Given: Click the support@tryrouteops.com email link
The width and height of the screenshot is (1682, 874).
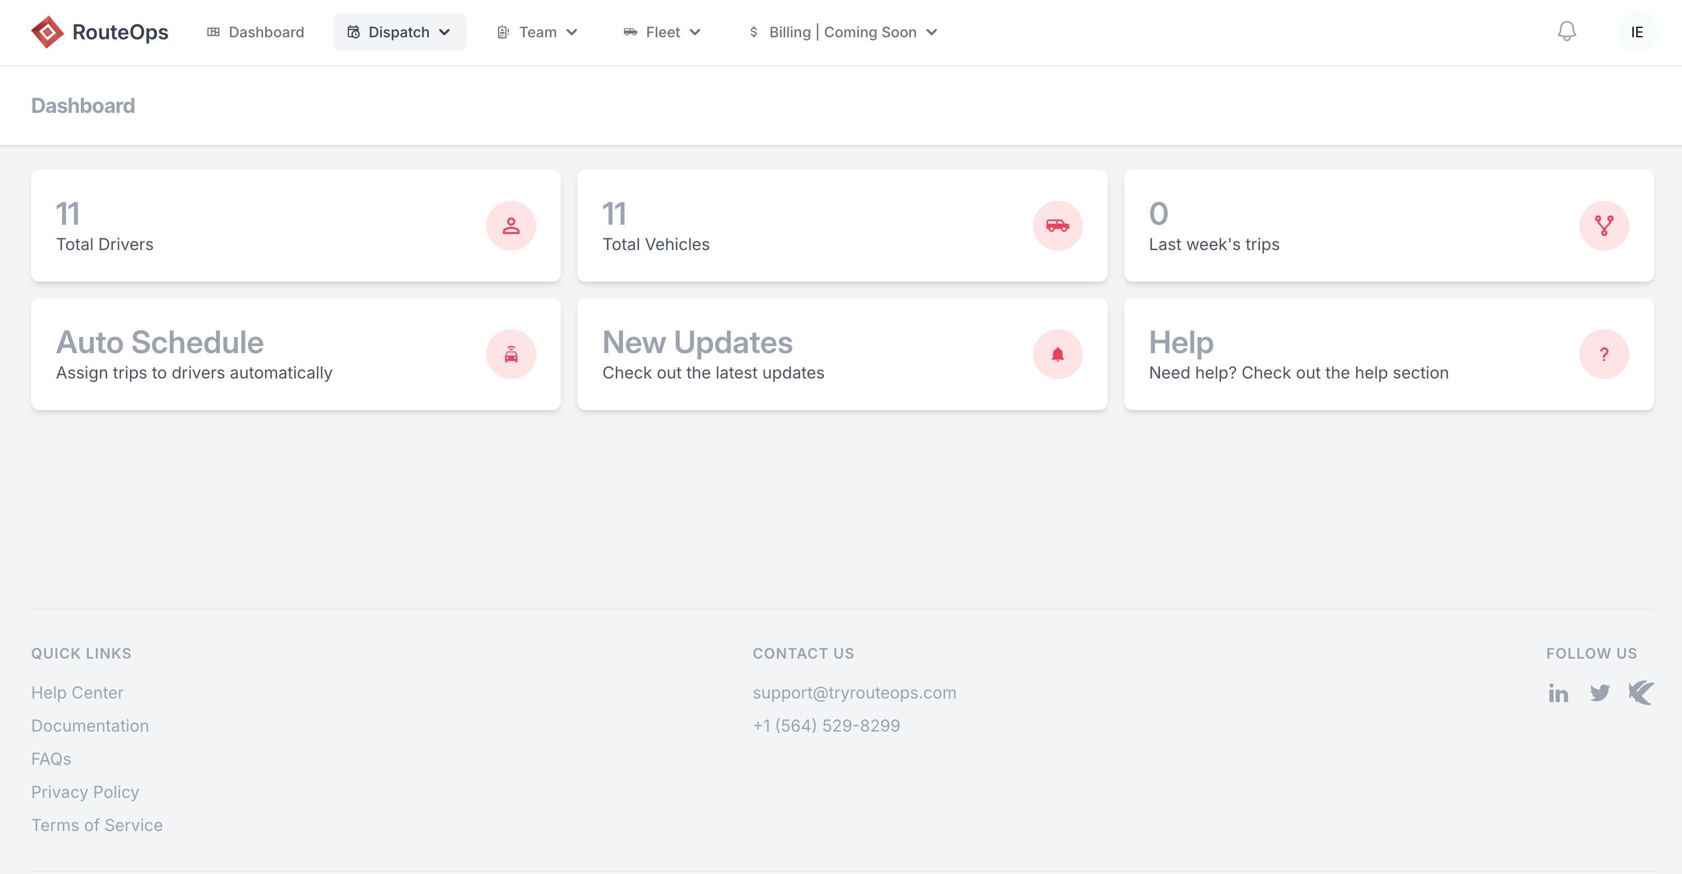Looking at the screenshot, I should [854, 693].
